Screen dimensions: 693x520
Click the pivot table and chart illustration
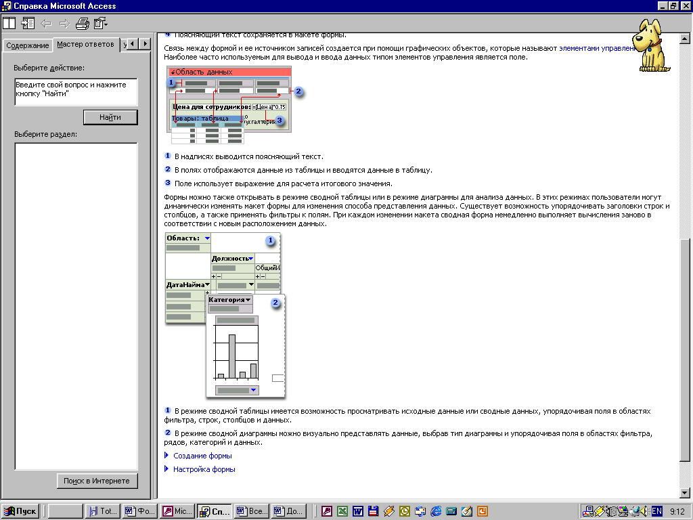coord(225,316)
